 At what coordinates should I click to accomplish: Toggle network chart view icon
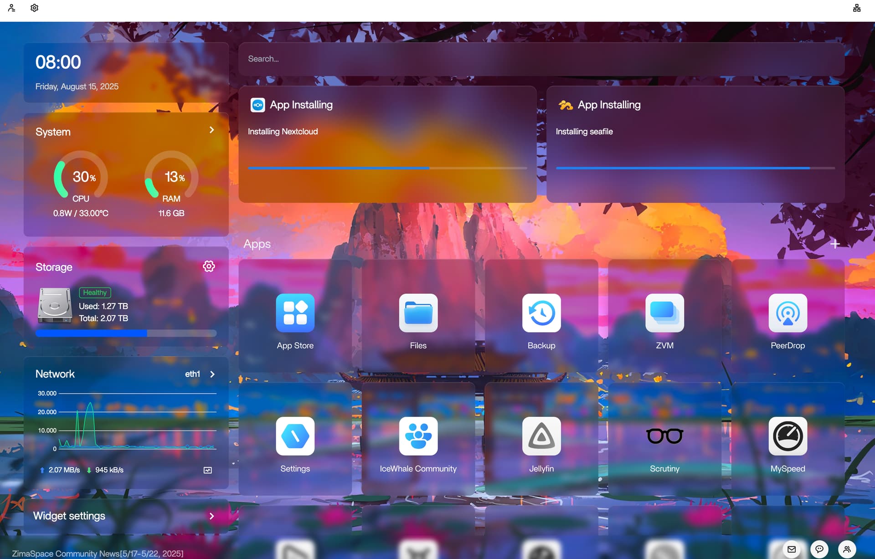pyautogui.click(x=208, y=470)
